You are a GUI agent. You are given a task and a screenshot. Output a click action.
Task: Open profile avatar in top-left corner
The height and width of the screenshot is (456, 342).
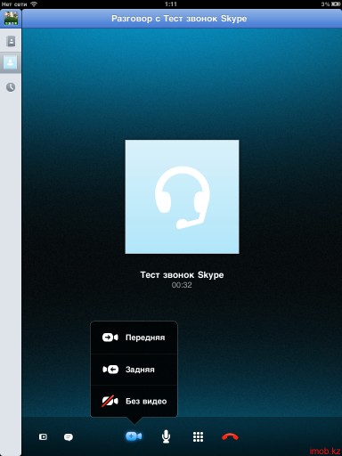pos(11,19)
